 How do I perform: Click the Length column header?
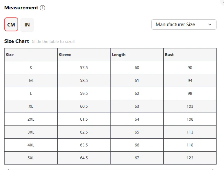119,55
